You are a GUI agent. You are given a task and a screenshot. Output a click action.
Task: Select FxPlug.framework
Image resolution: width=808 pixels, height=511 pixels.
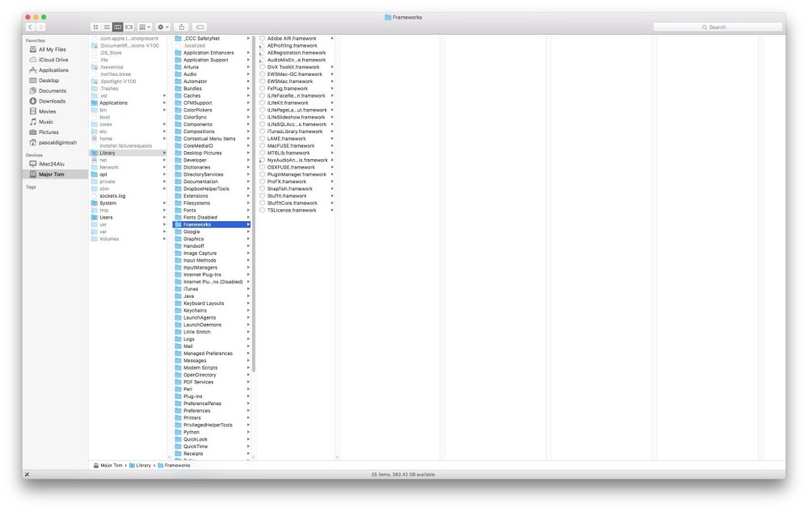[297, 89]
